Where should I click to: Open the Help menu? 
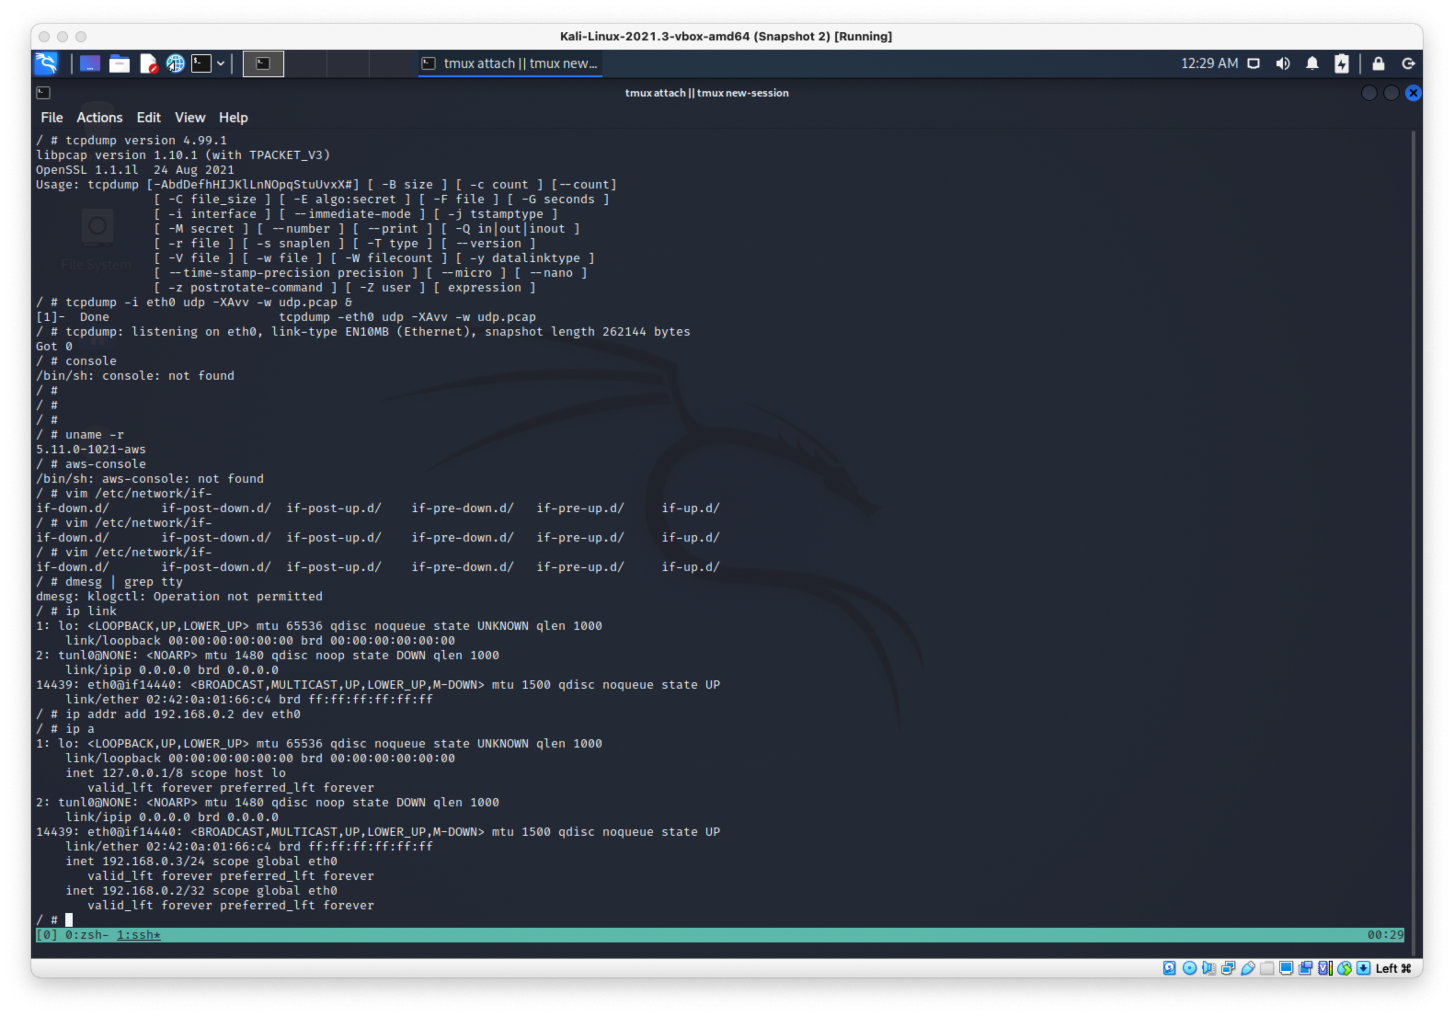coord(233,118)
